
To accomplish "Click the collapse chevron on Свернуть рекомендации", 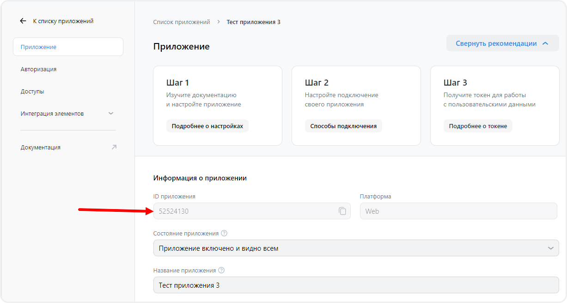I will click(x=544, y=43).
